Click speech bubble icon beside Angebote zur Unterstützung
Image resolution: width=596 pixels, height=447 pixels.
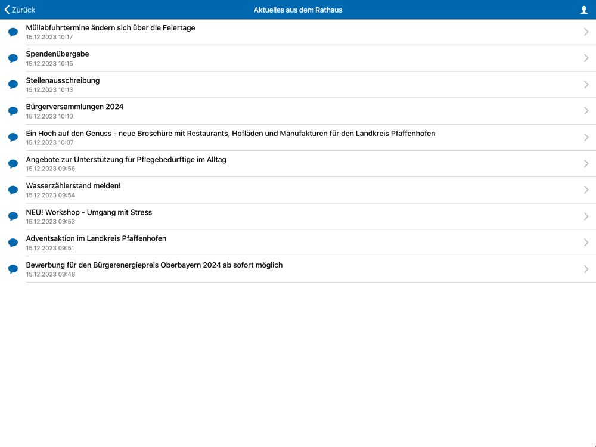point(13,163)
